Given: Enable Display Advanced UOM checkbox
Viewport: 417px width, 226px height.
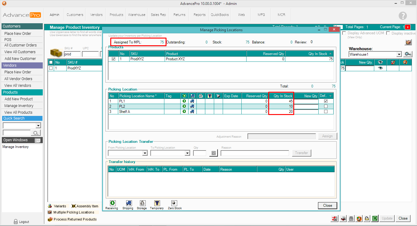Looking at the screenshot, I should (x=344, y=33).
